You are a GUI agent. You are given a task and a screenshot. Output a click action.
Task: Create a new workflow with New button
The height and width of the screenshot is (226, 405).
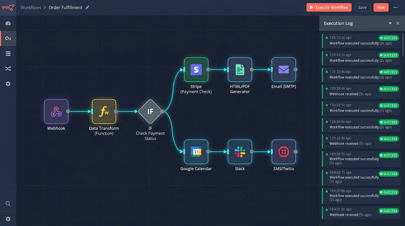click(381, 7)
